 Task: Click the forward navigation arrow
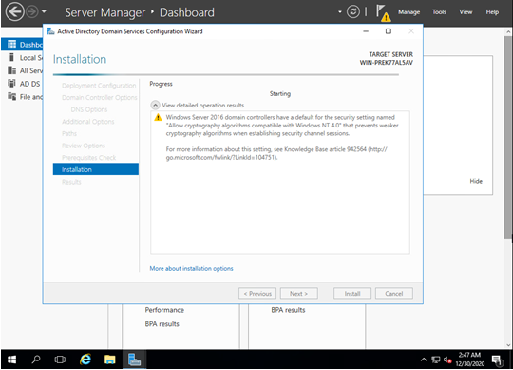point(32,12)
